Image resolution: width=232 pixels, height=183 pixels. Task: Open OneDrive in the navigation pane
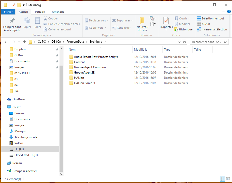(x=19, y=99)
